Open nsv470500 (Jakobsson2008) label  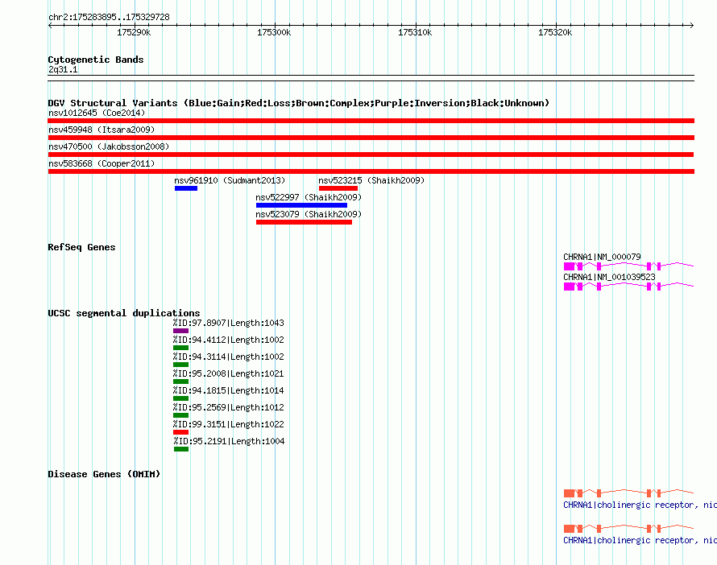coord(109,146)
